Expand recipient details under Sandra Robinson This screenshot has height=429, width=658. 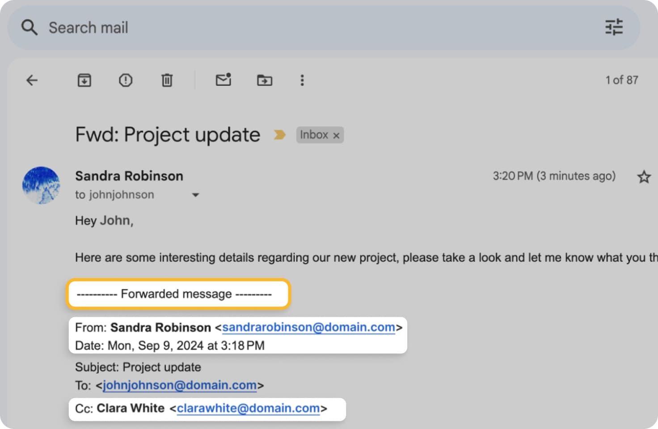coord(196,195)
